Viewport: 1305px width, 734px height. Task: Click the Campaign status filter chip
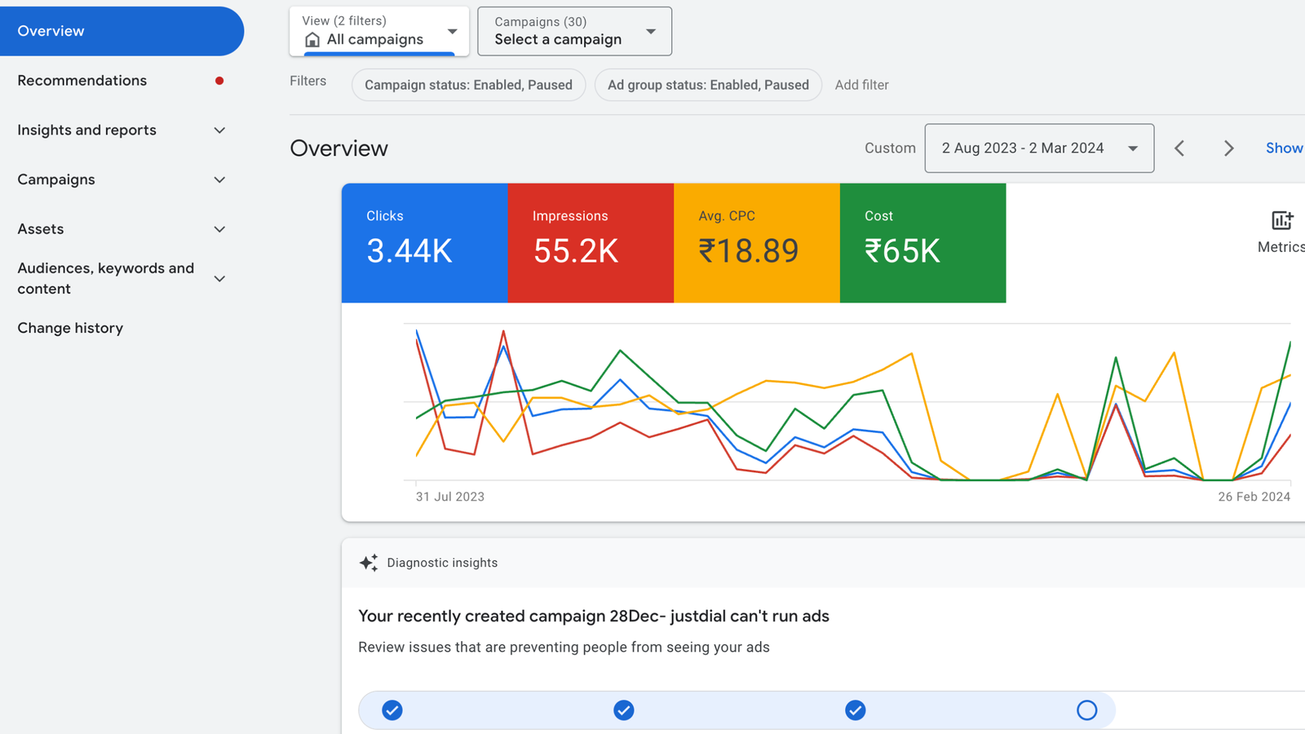pyautogui.click(x=468, y=85)
